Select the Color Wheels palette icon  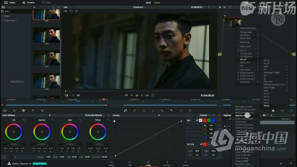23,111
